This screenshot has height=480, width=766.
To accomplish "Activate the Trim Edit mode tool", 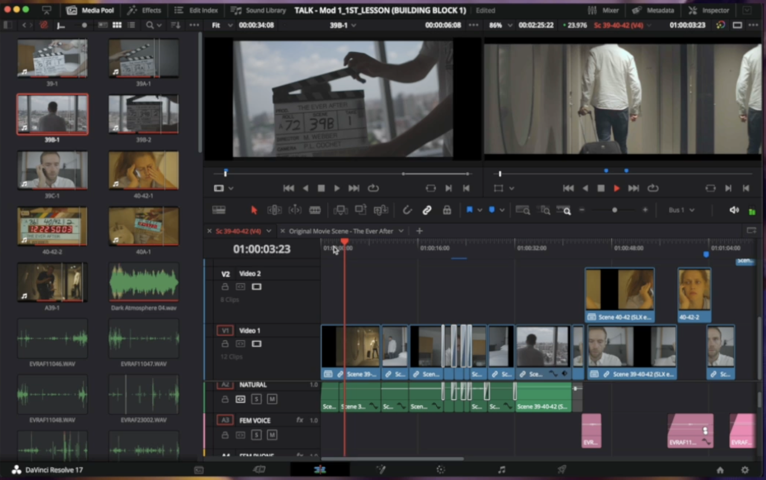I will [274, 210].
